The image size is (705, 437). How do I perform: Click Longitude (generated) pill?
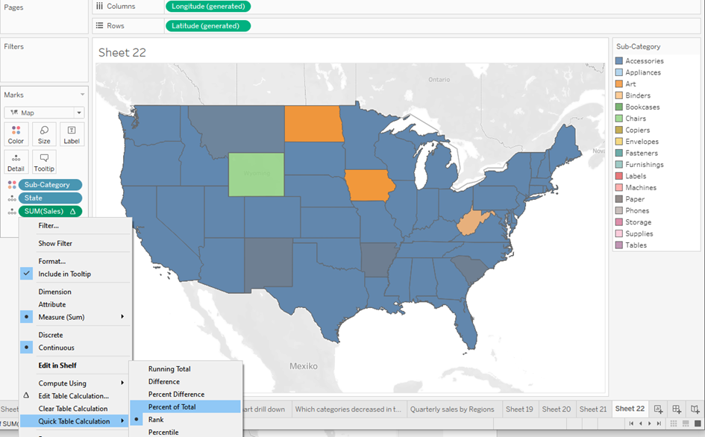pyautogui.click(x=208, y=6)
